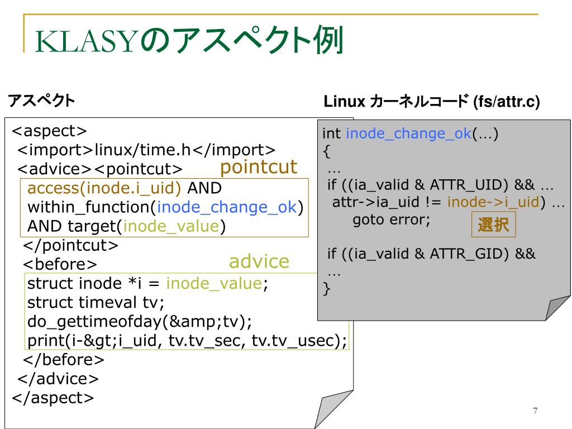
Task: Click the boxed '選択' label
Action: coord(494,225)
